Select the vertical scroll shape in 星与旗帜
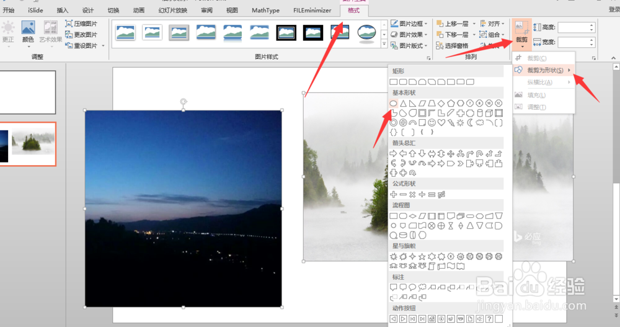The image size is (620, 327). 432,266
